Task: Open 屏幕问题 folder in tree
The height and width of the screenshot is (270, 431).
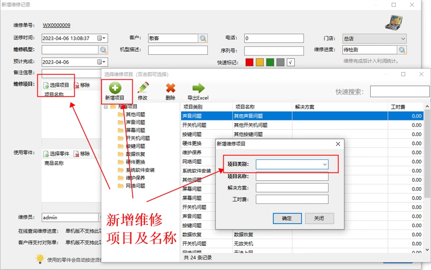Action: pyautogui.click(x=131, y=130)
